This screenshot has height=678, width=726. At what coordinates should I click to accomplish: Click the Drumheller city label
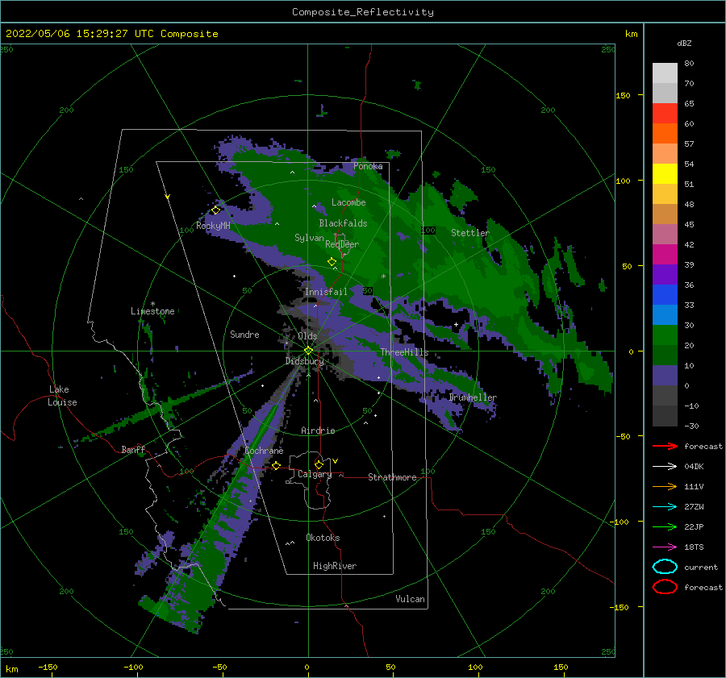click(473, 397)
